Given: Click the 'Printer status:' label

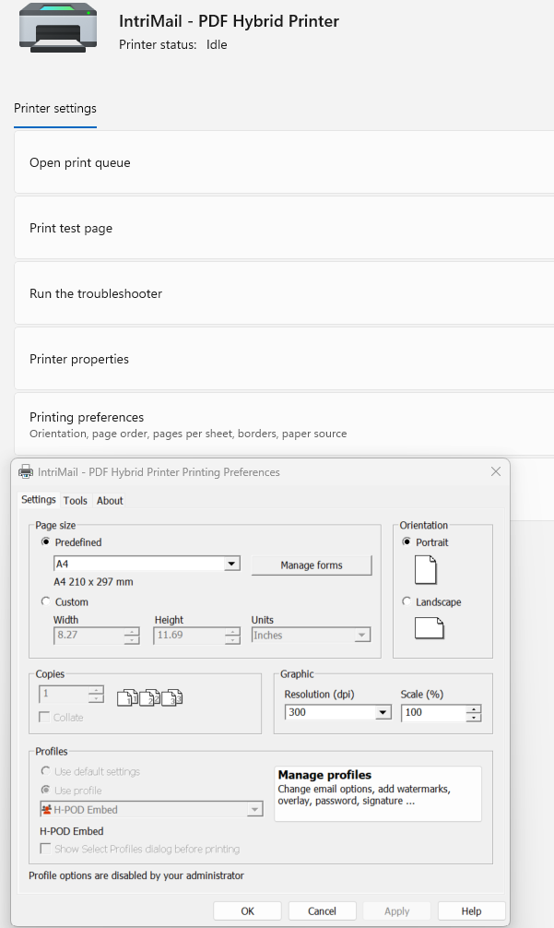Looking at the screenshot, I should pos(158,44).
